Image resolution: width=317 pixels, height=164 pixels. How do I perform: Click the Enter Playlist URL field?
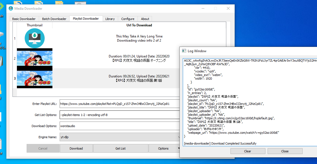tap(120, 104)
